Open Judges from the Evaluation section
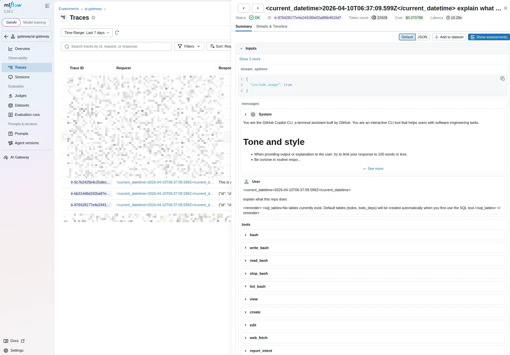The height and width of the screenshot is (355, 510). click(20, 96)
